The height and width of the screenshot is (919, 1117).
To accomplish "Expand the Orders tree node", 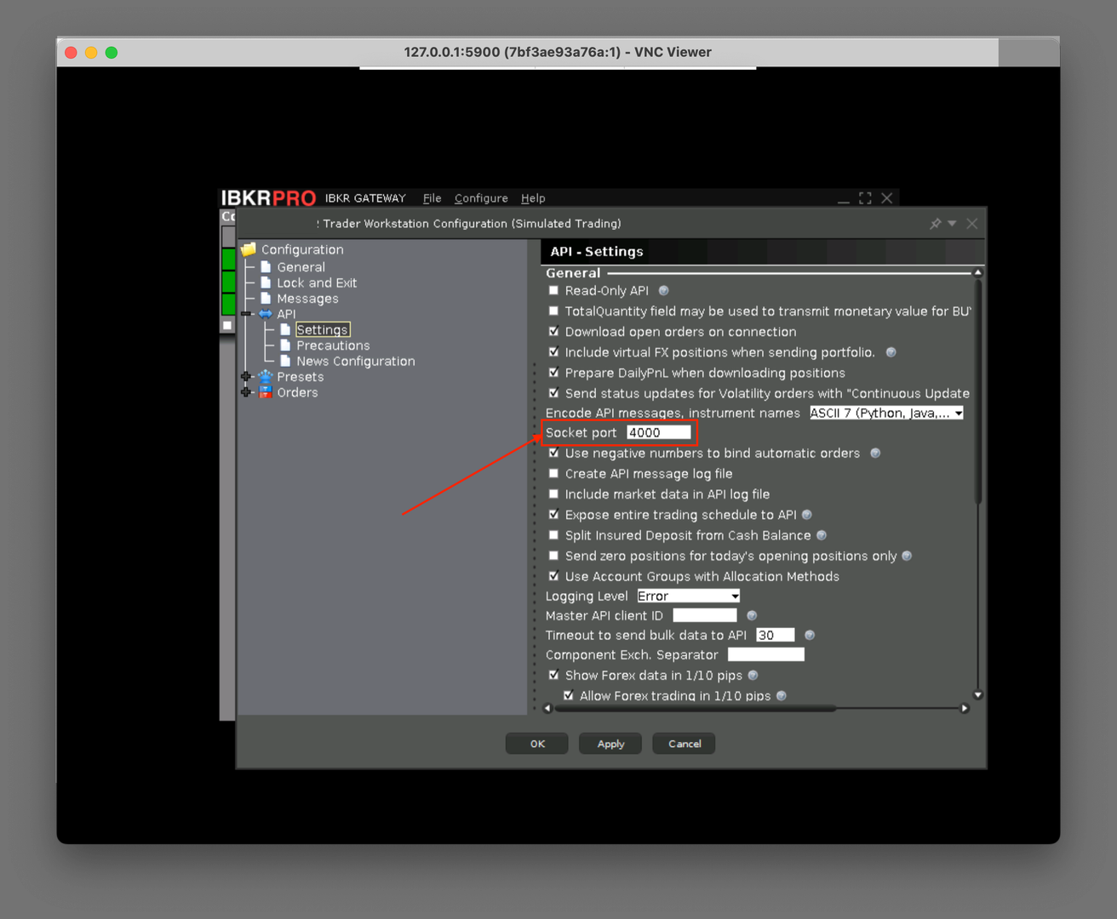I will (246, 392).
